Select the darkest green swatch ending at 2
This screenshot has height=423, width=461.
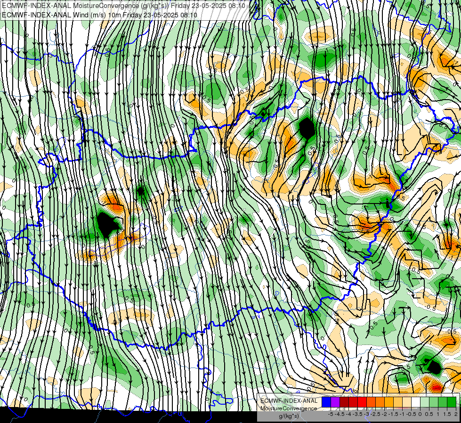452,402
